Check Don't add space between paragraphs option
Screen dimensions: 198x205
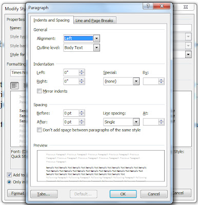pos(39,130)
